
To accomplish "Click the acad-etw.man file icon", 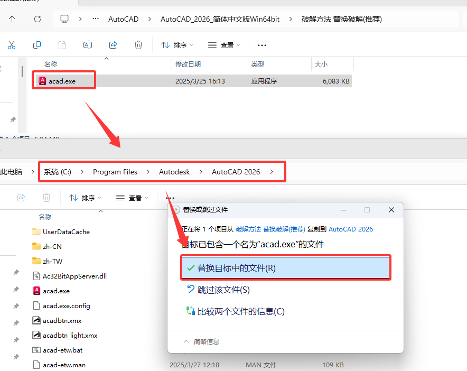I will pos(36,365).
